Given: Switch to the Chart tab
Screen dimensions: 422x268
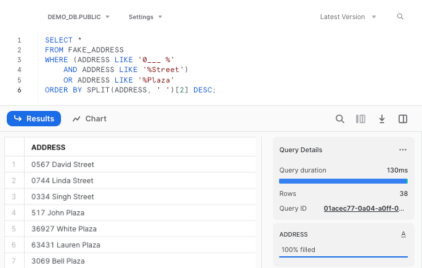Looking at the screenshot, I should (89, 119).
